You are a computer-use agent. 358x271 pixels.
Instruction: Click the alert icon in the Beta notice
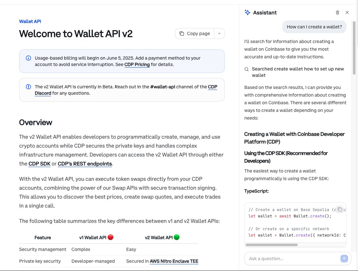28,87
